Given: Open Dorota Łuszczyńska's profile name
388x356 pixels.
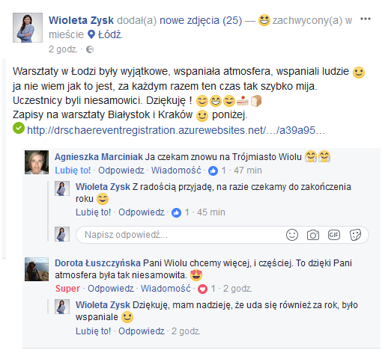Looking at the screenshot, I should coord(97,263).
